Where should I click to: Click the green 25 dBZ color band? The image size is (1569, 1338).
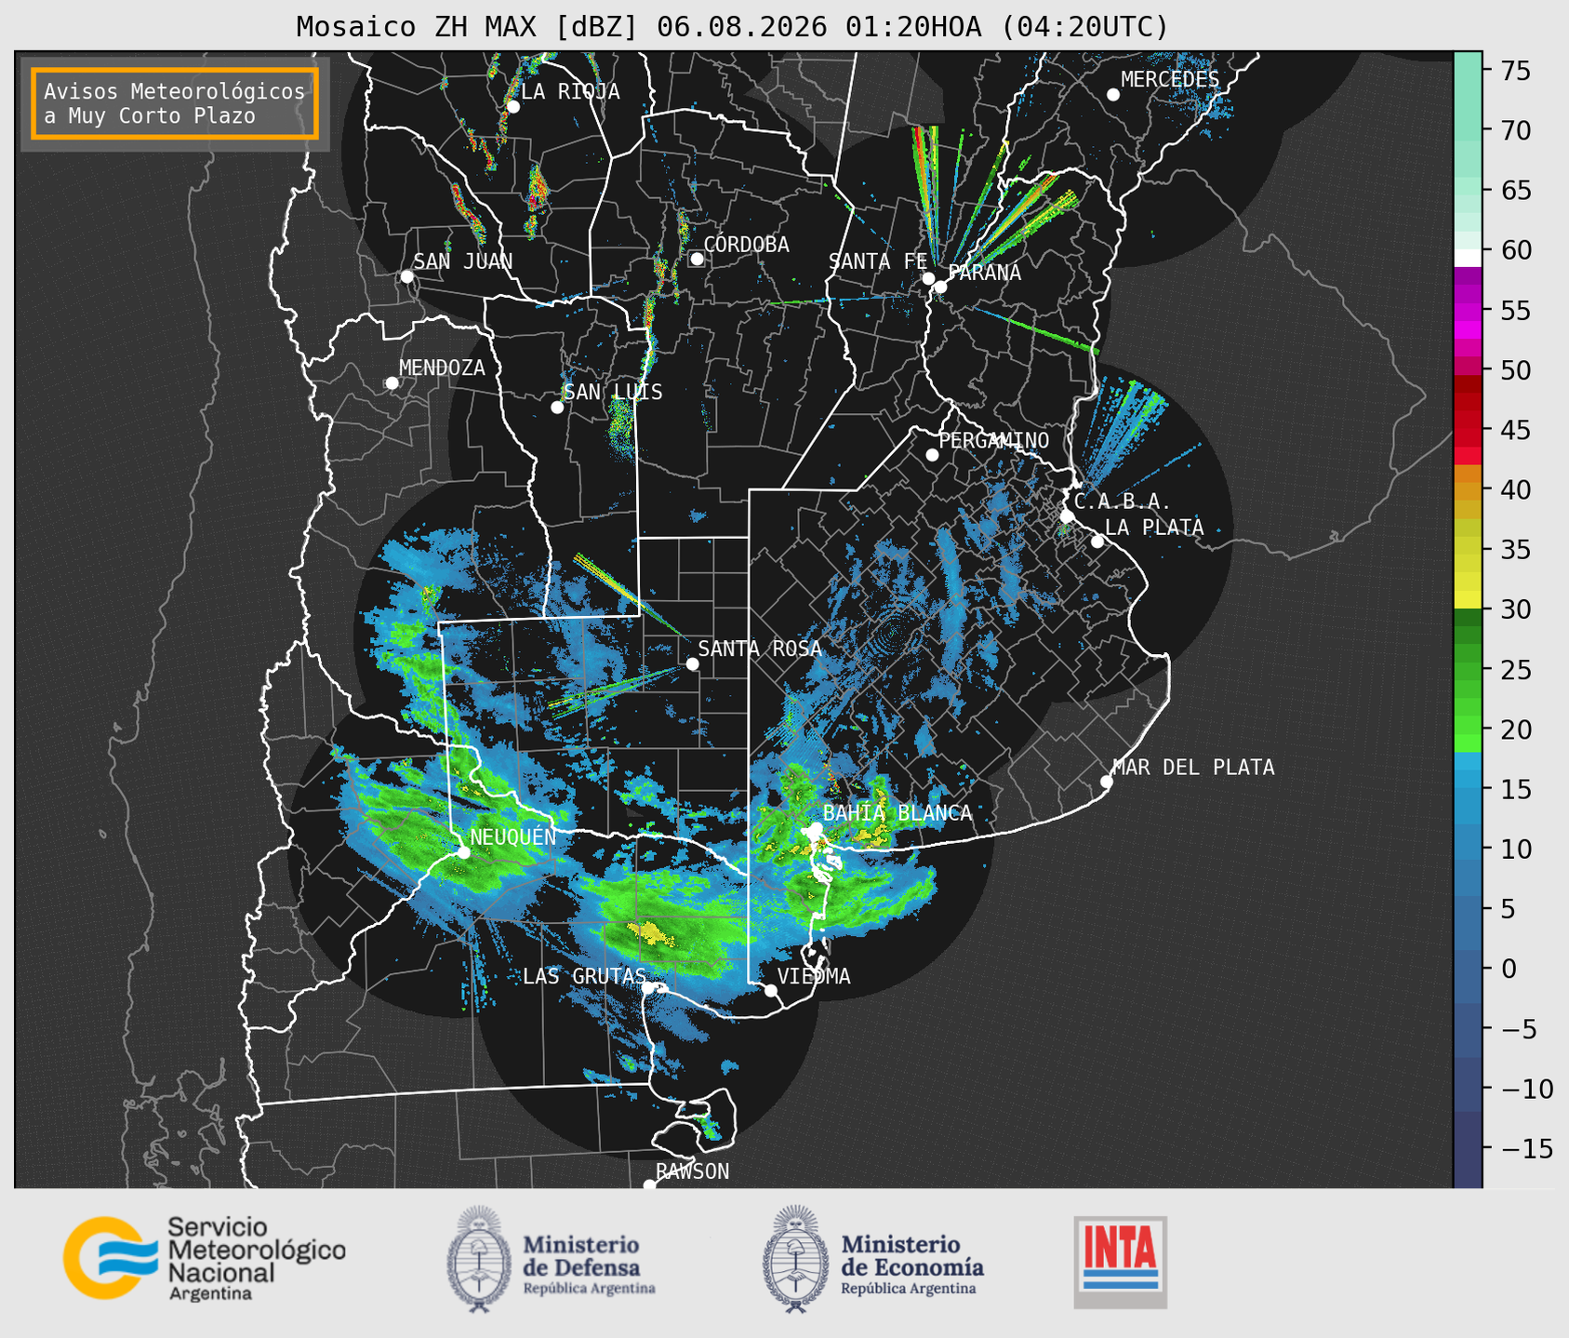coord(1468,670)
